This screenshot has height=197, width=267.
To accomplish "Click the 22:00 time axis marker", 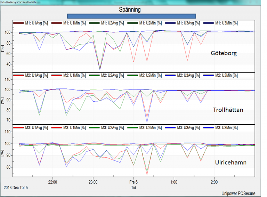I will tap(52, 182).
